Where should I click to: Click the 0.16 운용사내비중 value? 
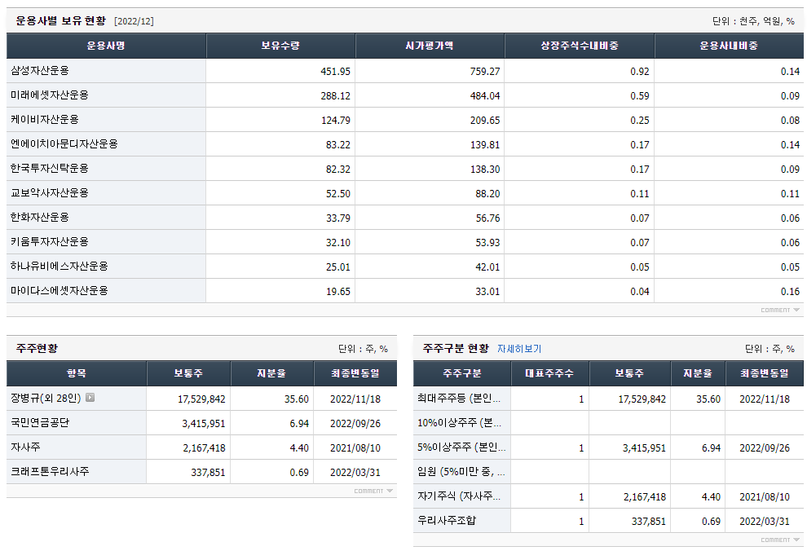point(790,292)
